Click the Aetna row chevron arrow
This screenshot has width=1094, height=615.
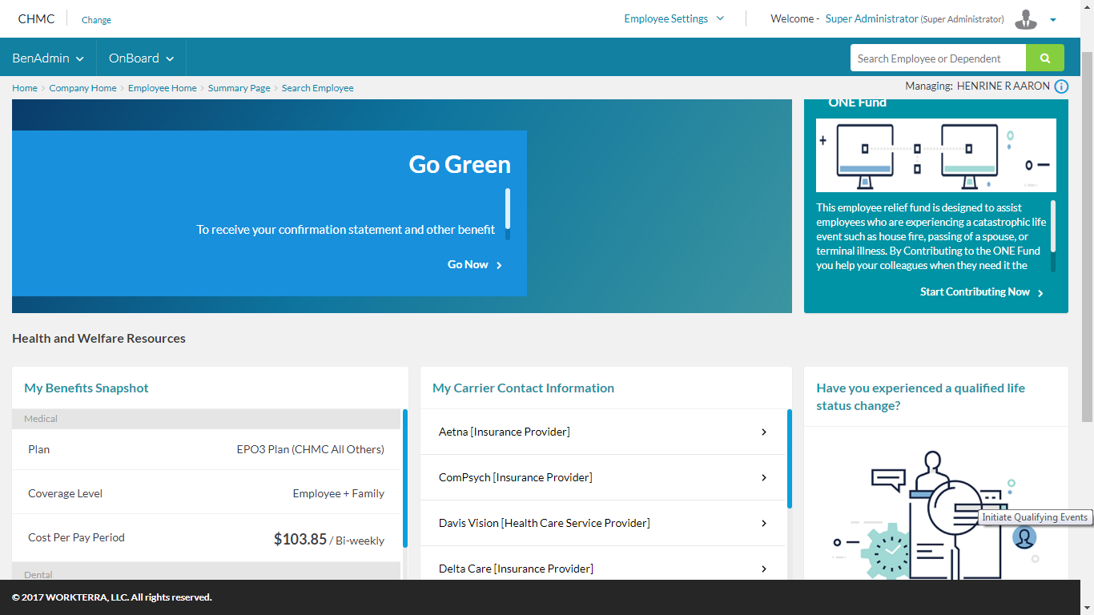(763, 432)
